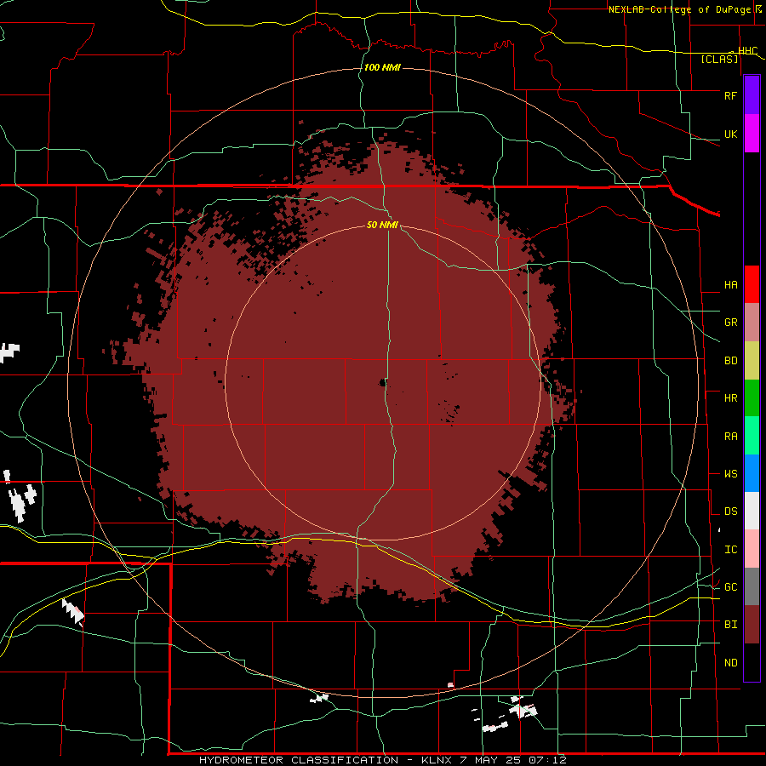Click the BD legend label
The height and width of the screenshot is (766, 766).
pyautogui.click(x=730, y=361)
